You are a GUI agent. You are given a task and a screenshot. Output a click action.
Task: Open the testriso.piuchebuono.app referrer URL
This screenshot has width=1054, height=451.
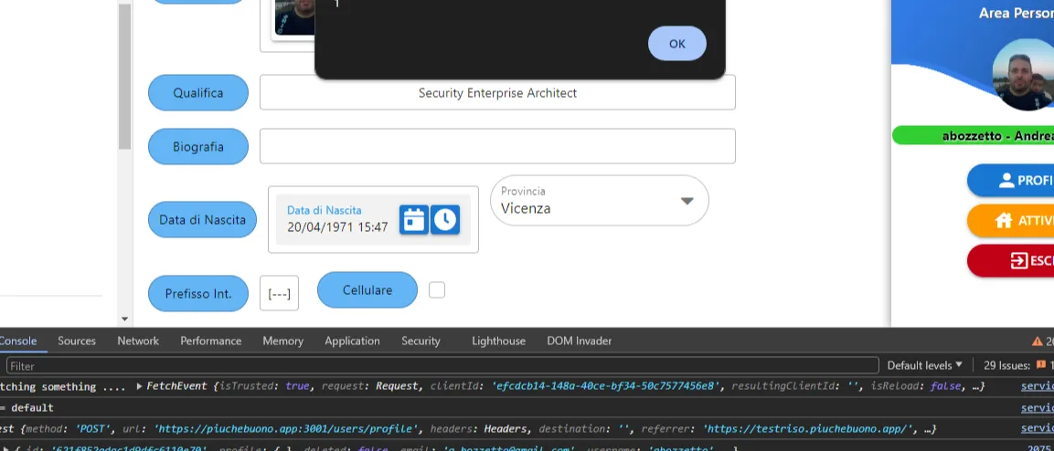click(x=806, y=429)
